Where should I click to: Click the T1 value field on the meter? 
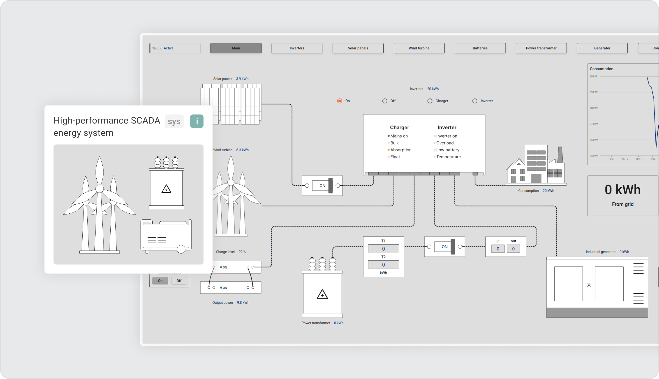click(x=383, y=249)
